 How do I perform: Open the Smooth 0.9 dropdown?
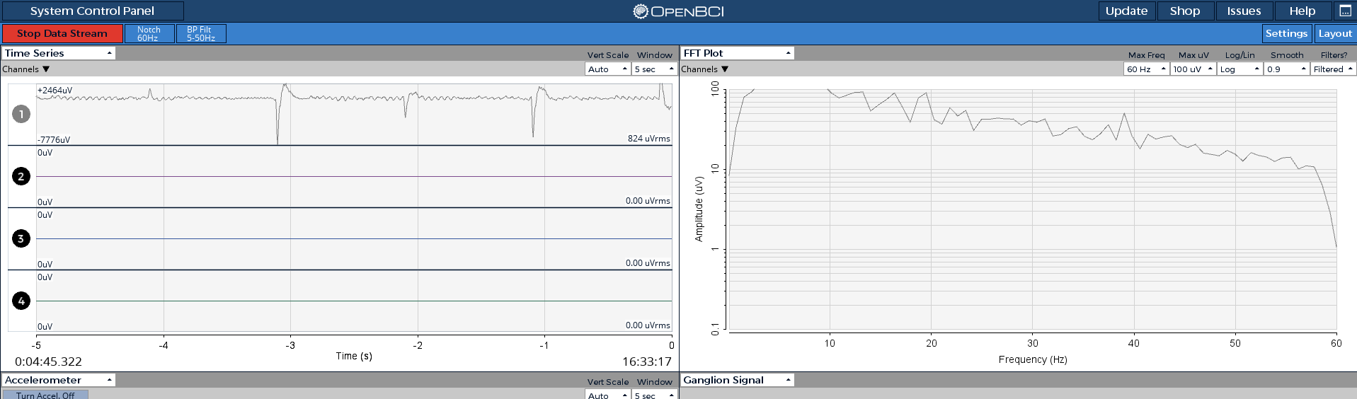click(1287, 69)
